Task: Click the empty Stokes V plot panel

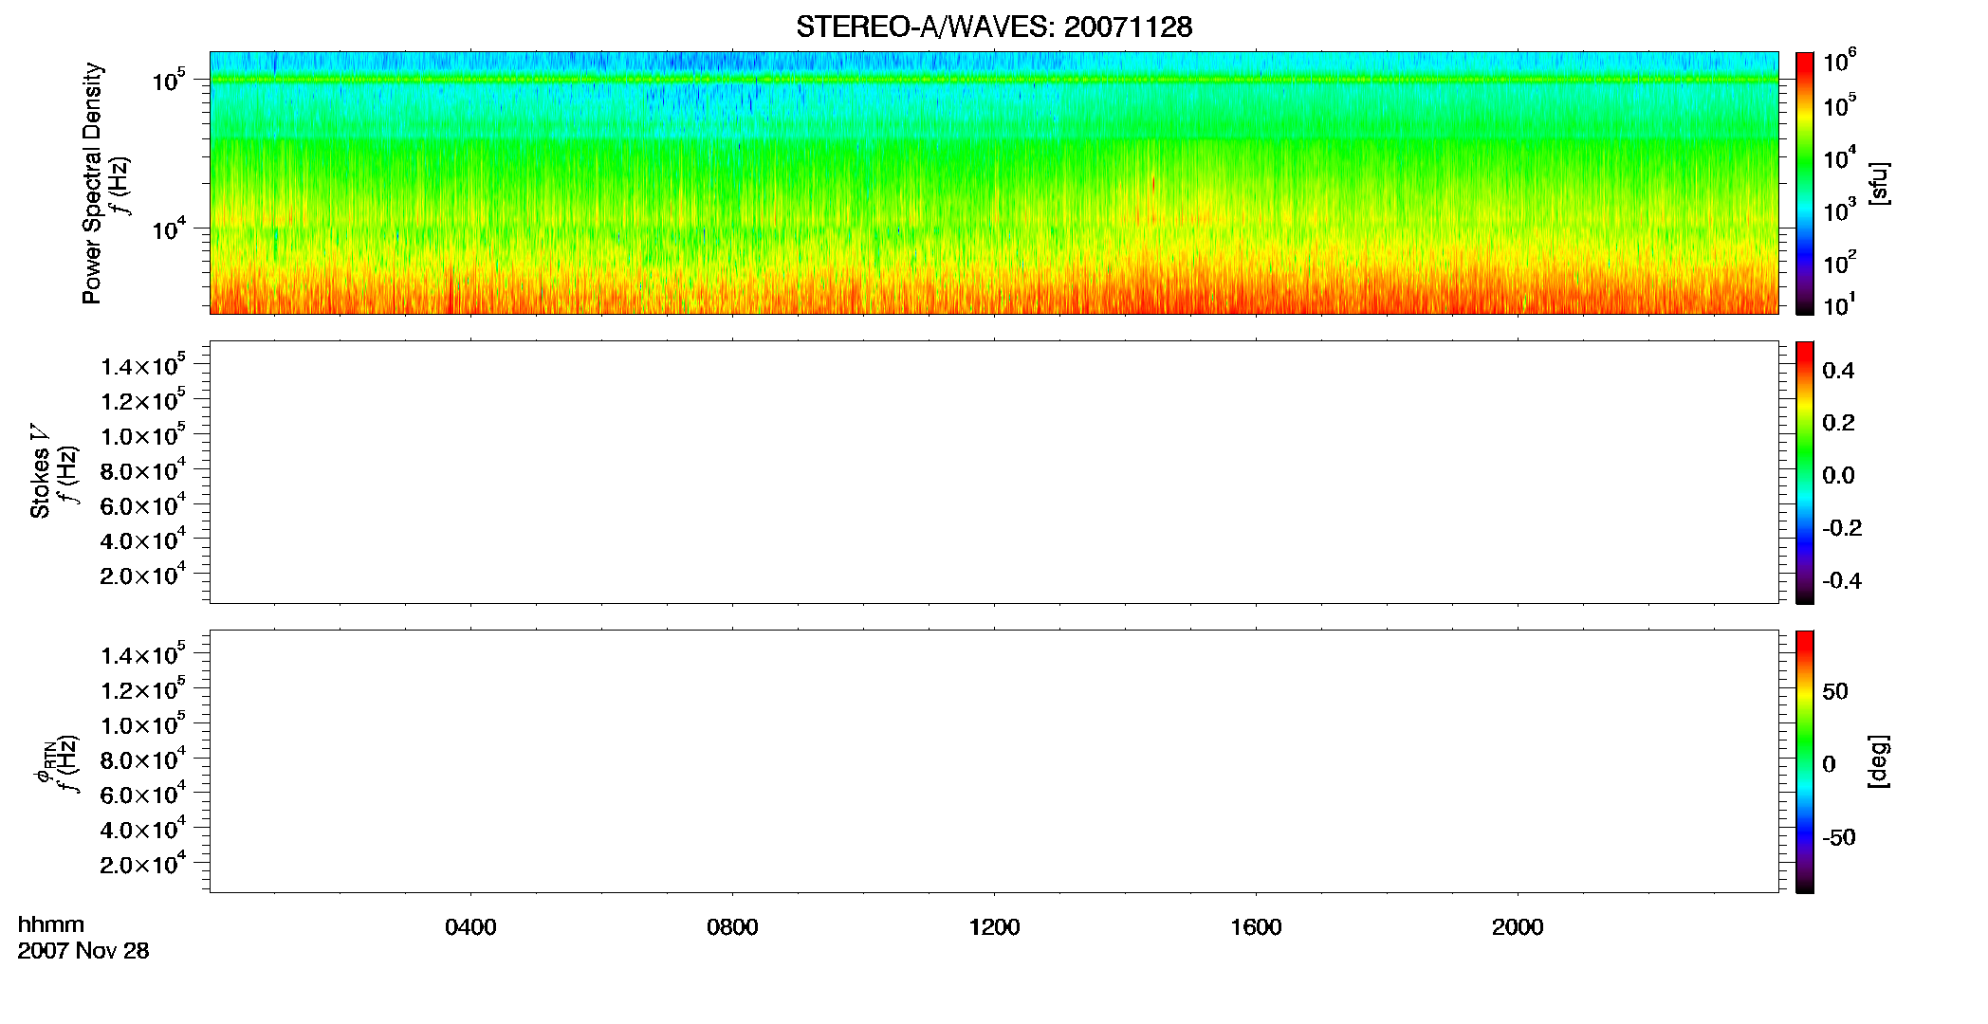Action: [994, 472]
